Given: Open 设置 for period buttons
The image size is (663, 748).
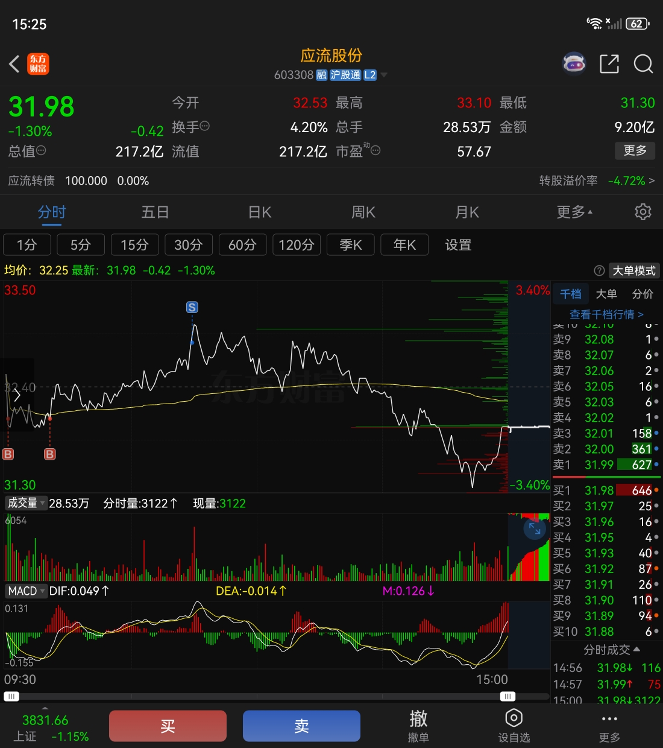Looking at the screenshot, I should pyautogui.click(x=458, y=245).
